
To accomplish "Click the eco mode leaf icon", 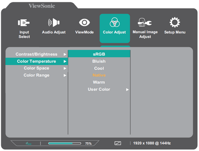I will 29,143.
